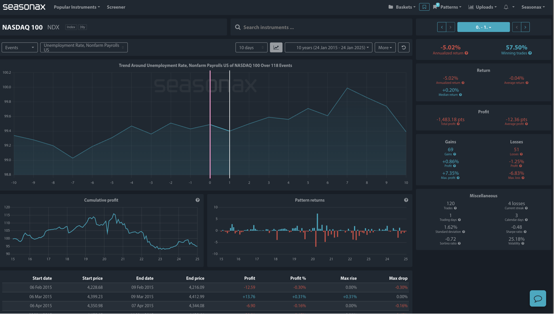Click help icon beside Median return
This screenshot has height=314, width=554.
click(x=461, y=95)
